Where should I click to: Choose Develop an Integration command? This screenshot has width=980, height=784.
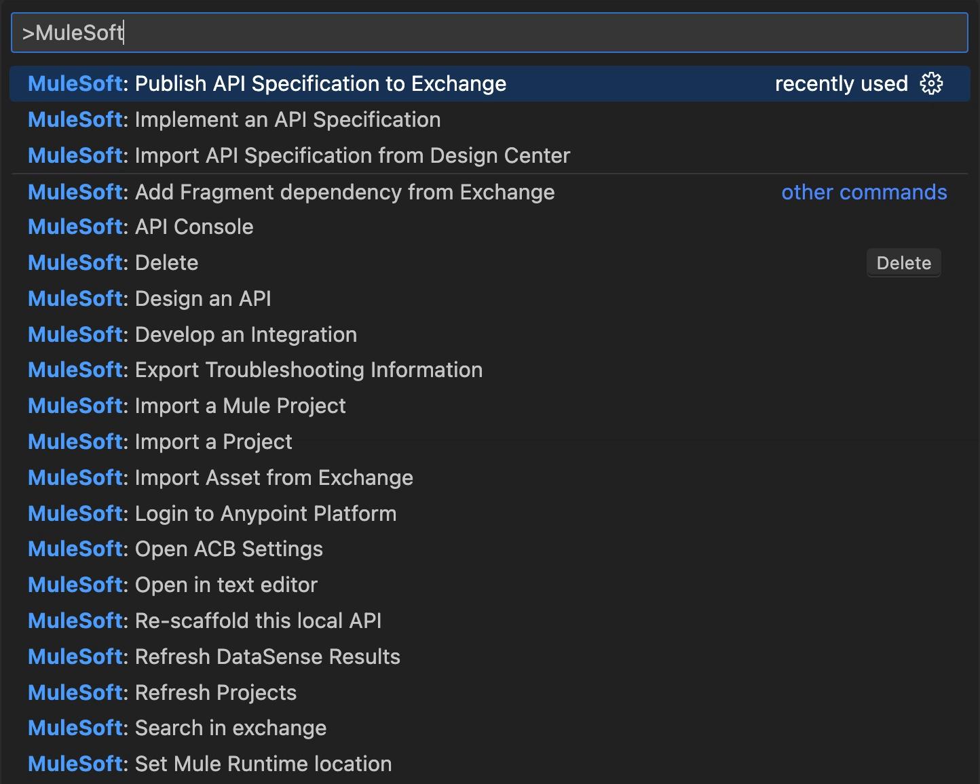click(246, 335)
